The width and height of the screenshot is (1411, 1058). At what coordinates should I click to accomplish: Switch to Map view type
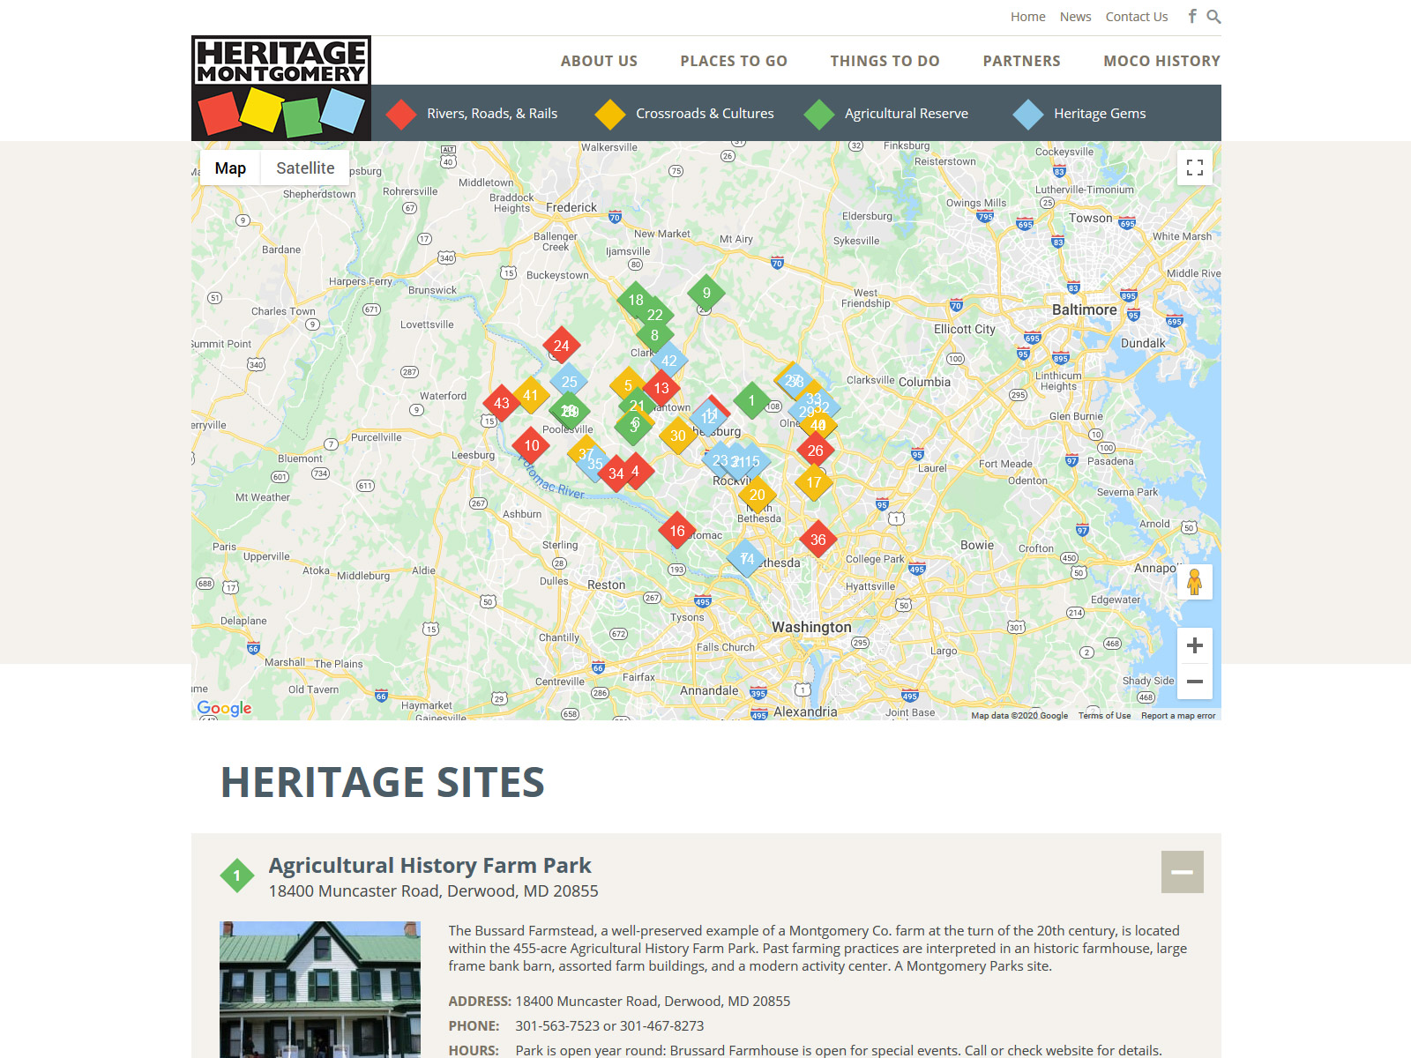coord(230,168)
